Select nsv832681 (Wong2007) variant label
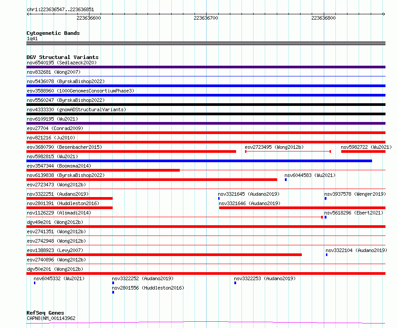 click(54, 72)
